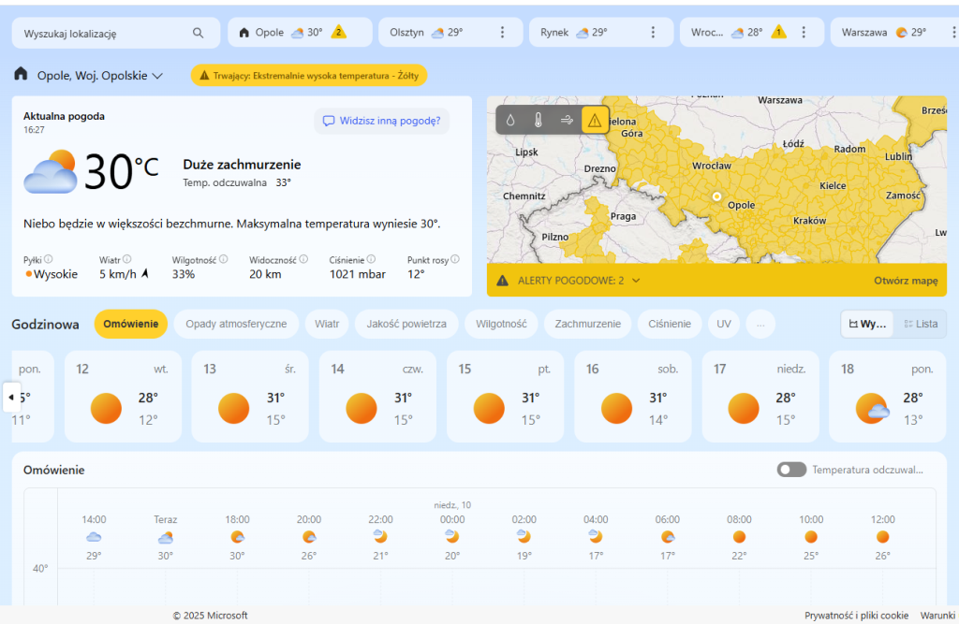Screen dimensions: 959x624
Task: Select the weather alerts warning map icon
Action: [x=595, y=120]
